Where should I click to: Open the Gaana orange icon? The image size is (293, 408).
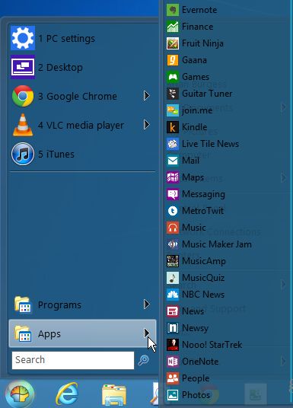click(173, 60)
